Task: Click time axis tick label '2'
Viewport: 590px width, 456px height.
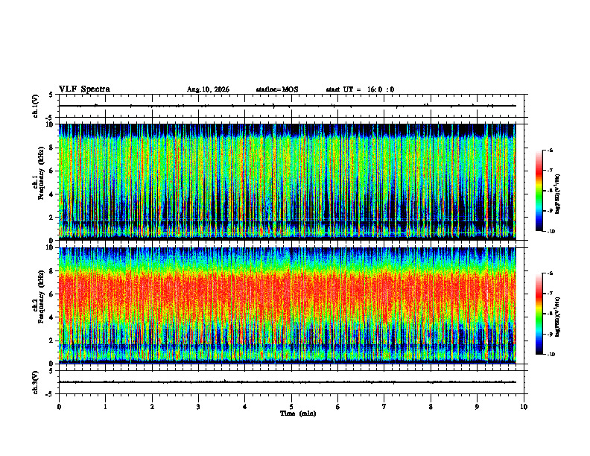Action: point(152,407)
